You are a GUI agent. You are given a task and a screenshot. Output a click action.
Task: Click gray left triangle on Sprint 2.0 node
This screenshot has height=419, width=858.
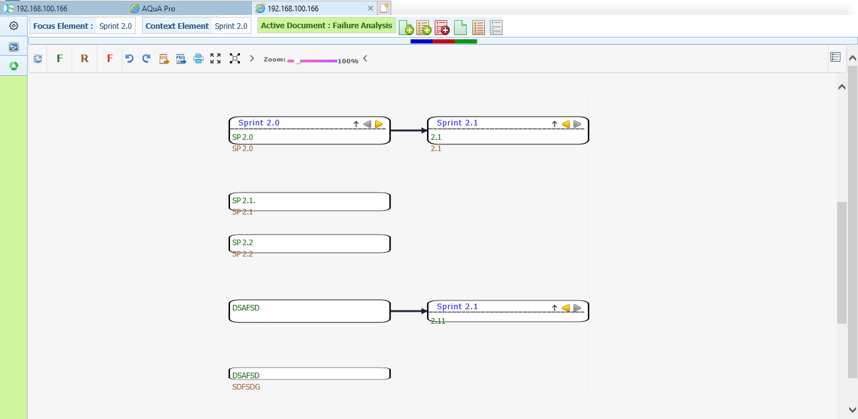coord(367,124)
